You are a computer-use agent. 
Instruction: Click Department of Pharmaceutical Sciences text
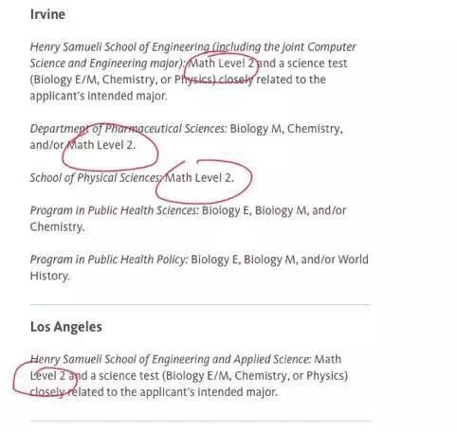128,129
